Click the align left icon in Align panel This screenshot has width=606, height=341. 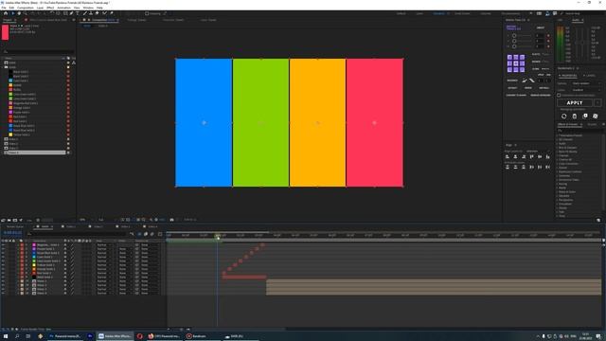[x=508, y=156]
